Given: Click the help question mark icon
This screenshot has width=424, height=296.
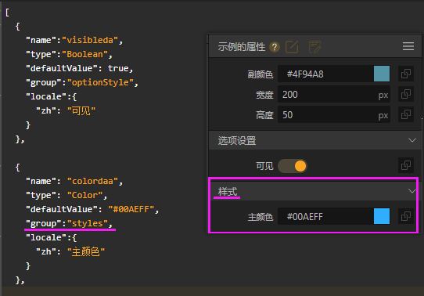Looking at the screenshot, I should [275, 47].
